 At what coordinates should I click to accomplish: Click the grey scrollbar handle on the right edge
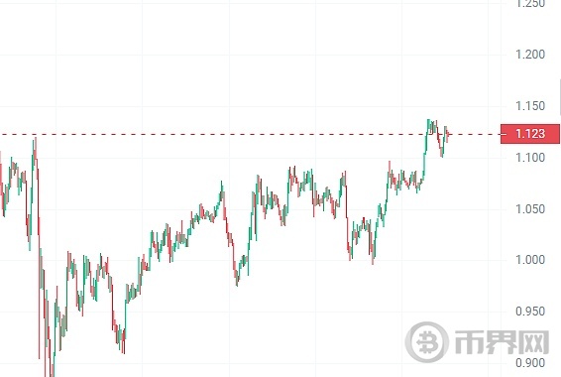tap(560, 97)
